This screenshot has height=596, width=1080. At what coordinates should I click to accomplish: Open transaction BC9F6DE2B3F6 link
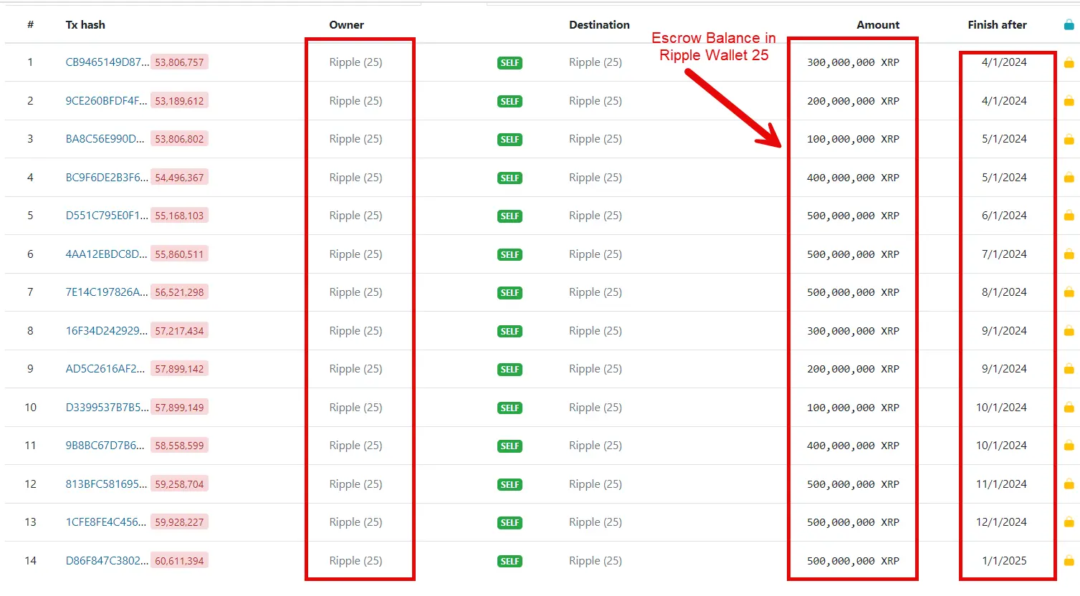(107, 178)
